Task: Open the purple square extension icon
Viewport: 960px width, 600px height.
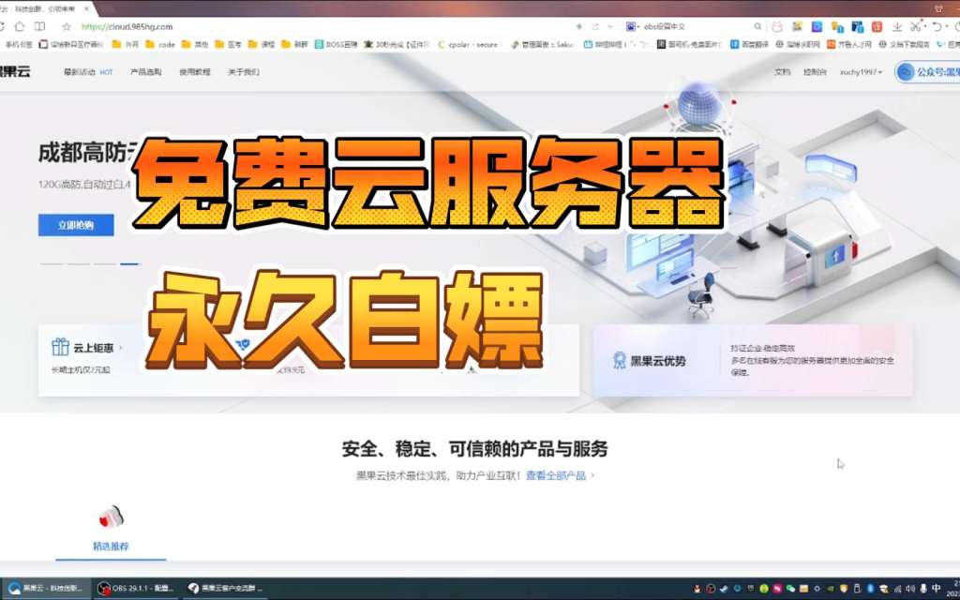Action: [x=817, y=26]
